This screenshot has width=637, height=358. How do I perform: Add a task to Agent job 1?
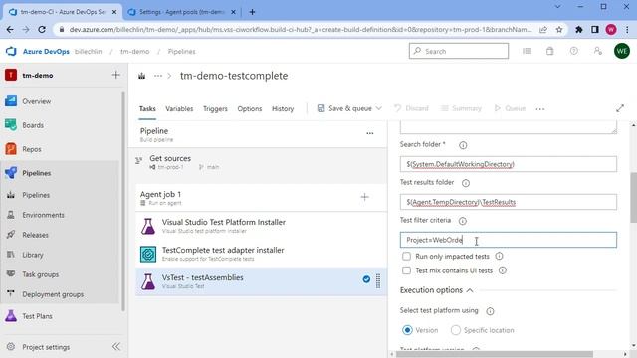click(x=365, y=197)
